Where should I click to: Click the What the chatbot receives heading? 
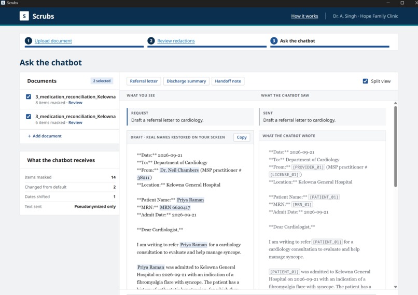tap(61, 160)
